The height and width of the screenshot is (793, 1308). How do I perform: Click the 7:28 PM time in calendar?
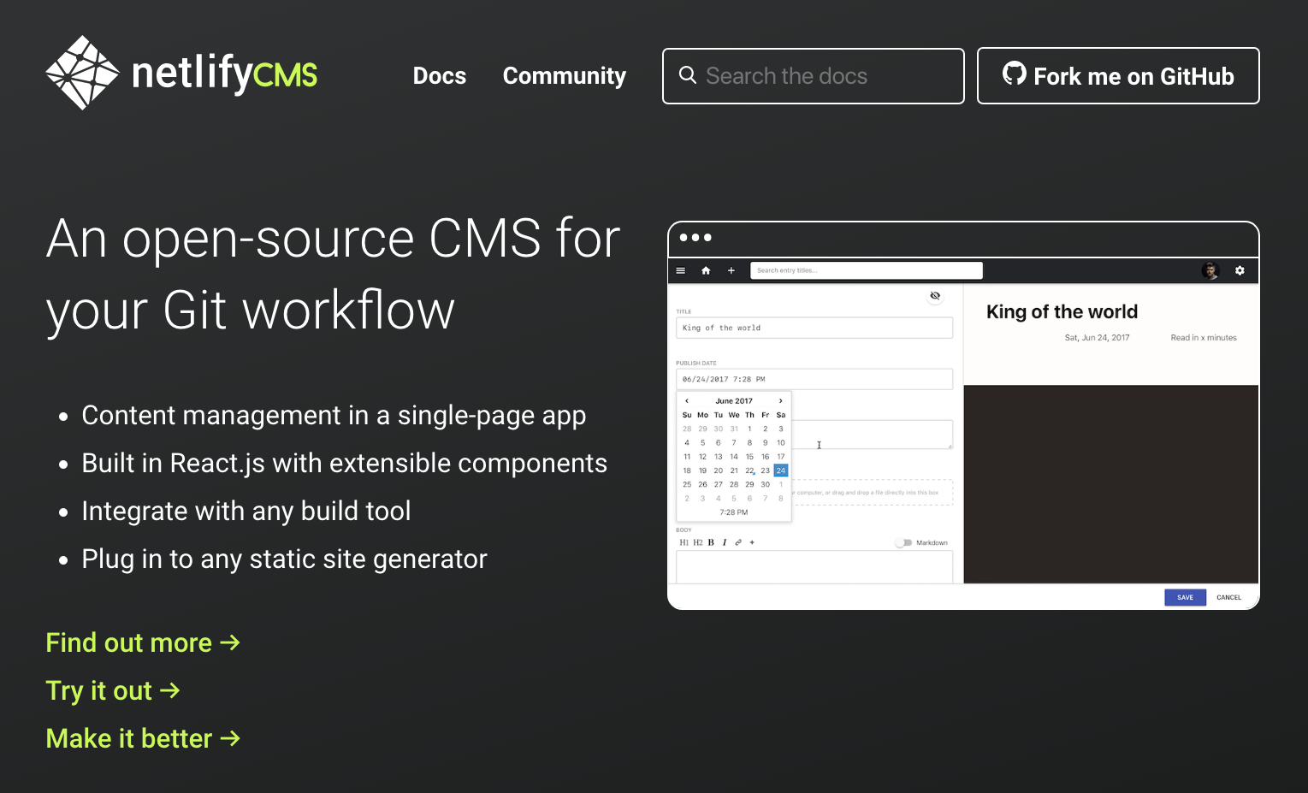(x=734, y=512)
